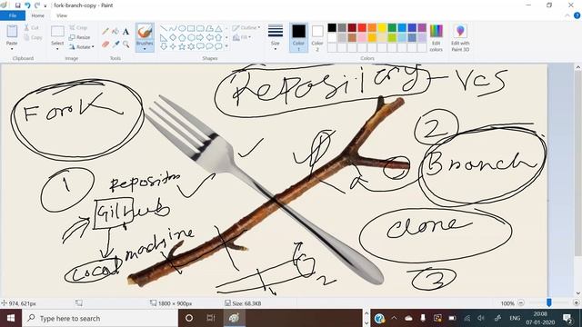Screen dimensions: 582x327
Task: Activate Color 1 foreground swatch
Action: 298,38
